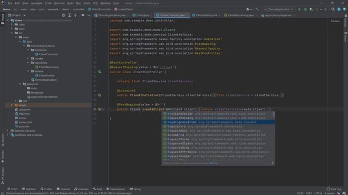Open Problems tool window

(29, 189)
